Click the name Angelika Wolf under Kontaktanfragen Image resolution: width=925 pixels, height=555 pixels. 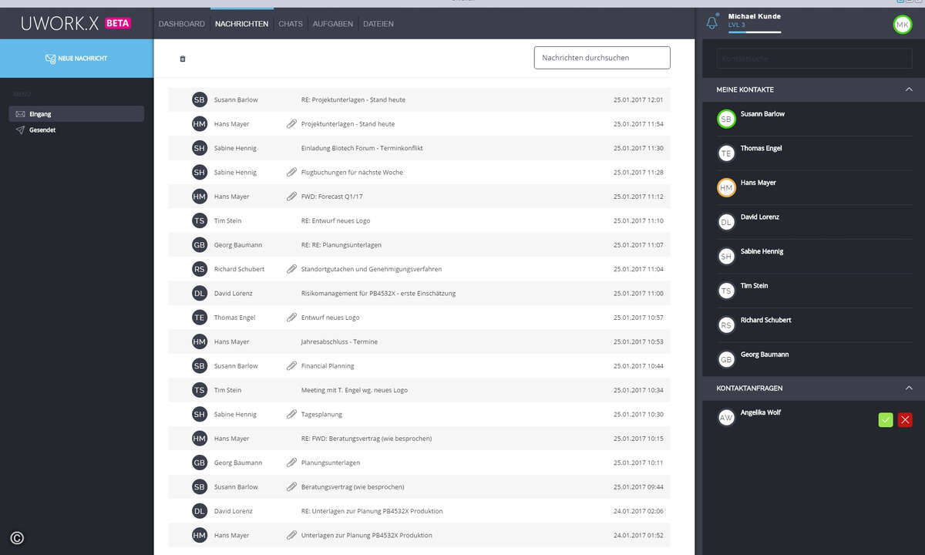coord(761,412)
